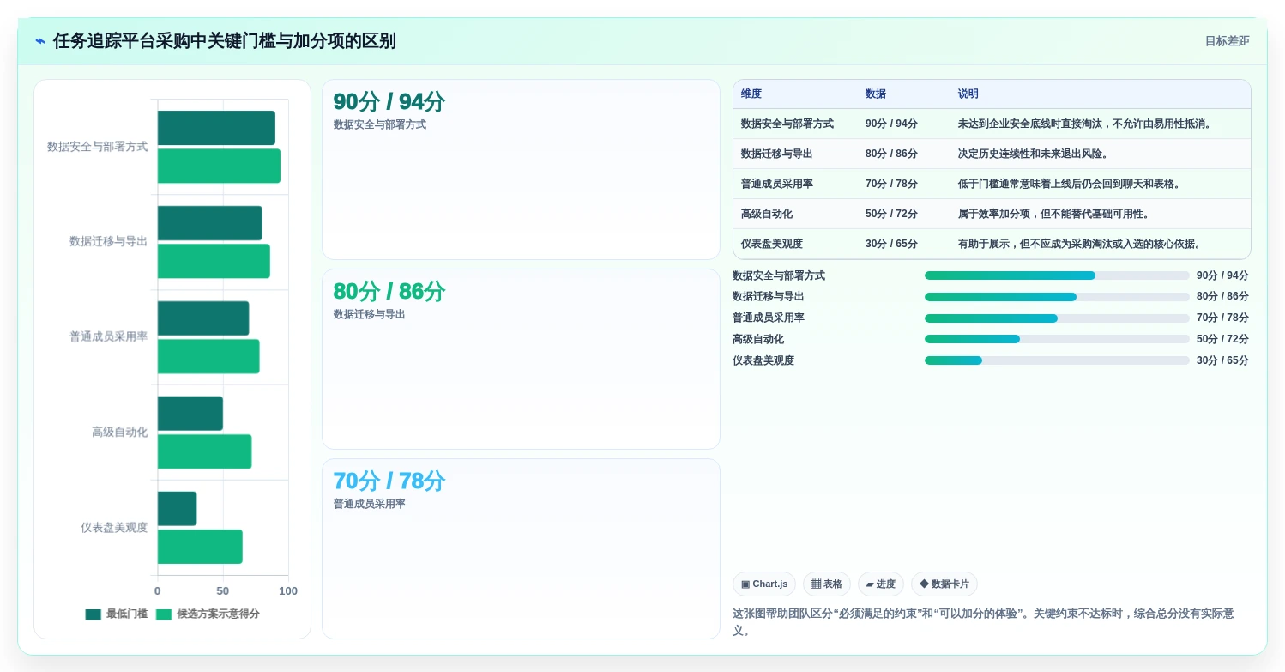Click the 数据迁移与导出 table row name

tap(777, 154)
